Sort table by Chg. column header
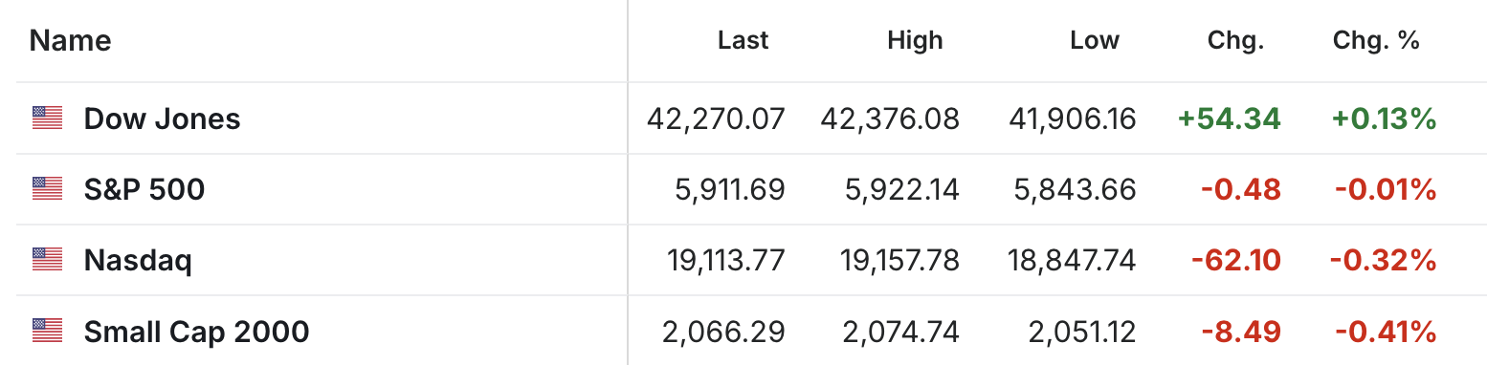This screenshot has height=365, width=1487. [1236, 40]
